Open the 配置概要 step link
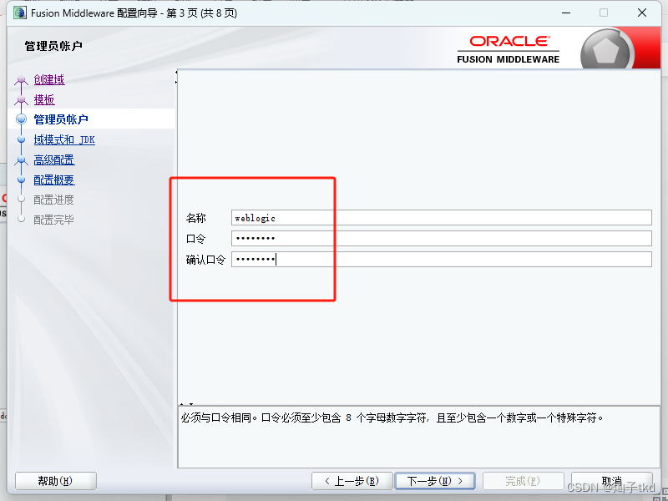Screen dimensions: 668x501 coord(54,180)
